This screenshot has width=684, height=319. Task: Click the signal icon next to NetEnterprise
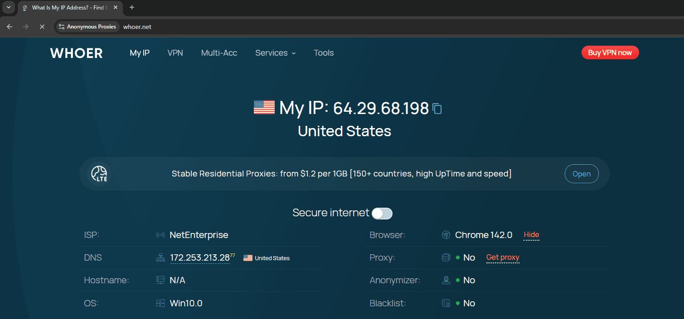[160, 234]
